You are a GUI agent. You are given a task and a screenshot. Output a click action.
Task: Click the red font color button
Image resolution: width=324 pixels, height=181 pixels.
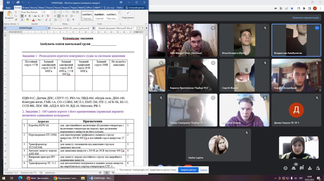click(33, 20)
